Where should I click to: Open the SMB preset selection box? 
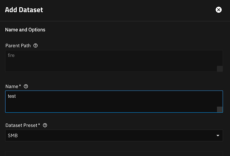114,135
